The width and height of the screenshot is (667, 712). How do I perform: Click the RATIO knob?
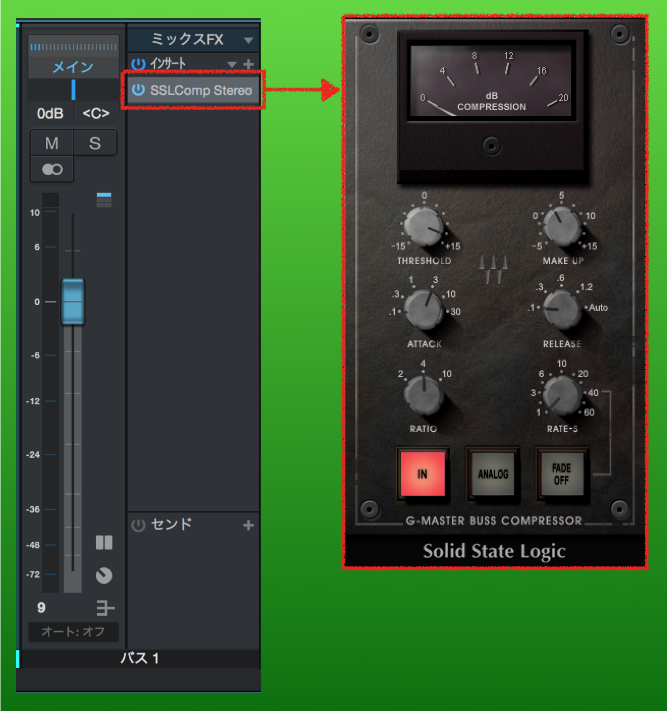tap(424, 395)
